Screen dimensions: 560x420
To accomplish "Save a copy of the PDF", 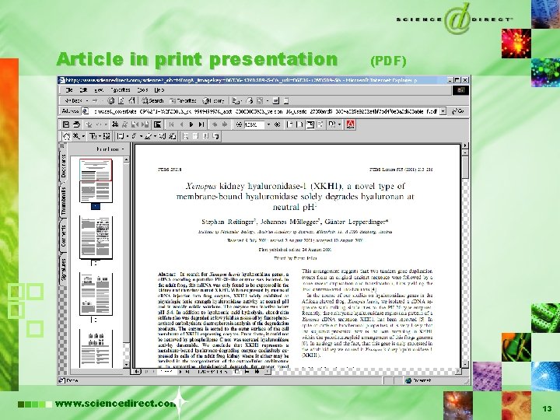I will tap(65, 124).
